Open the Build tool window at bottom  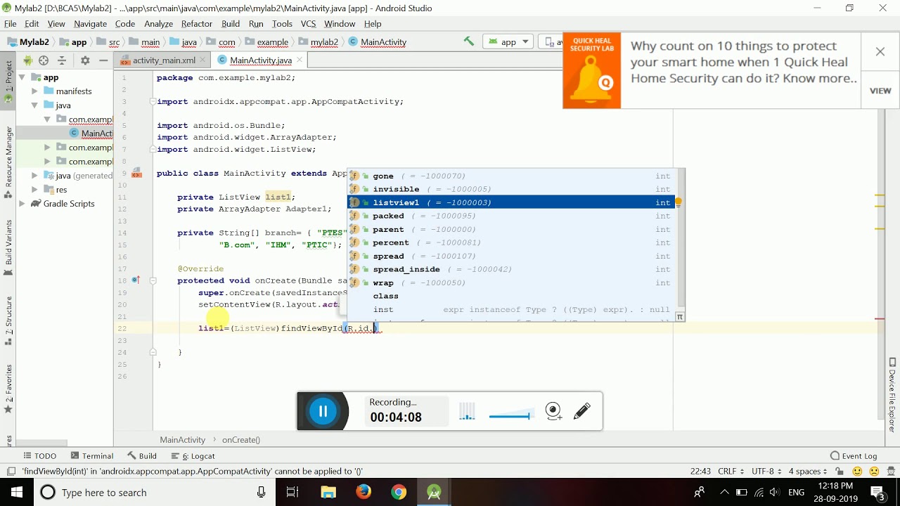pos(142,456)
